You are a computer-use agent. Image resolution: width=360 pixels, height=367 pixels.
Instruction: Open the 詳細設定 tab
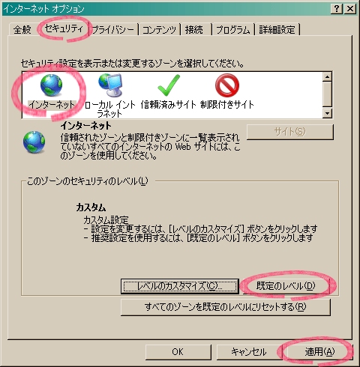point(277,30)
